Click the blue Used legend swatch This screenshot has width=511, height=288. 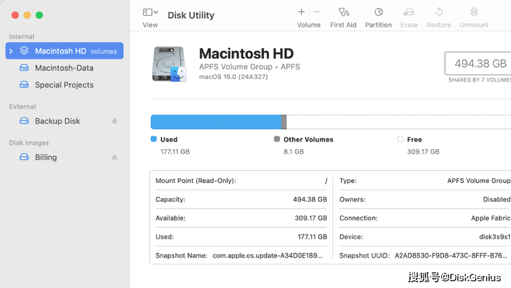click(154, 139)
